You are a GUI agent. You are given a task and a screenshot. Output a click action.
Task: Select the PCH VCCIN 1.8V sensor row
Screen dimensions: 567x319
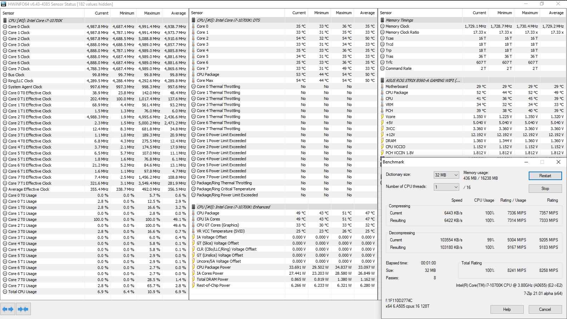click(473, 153)
